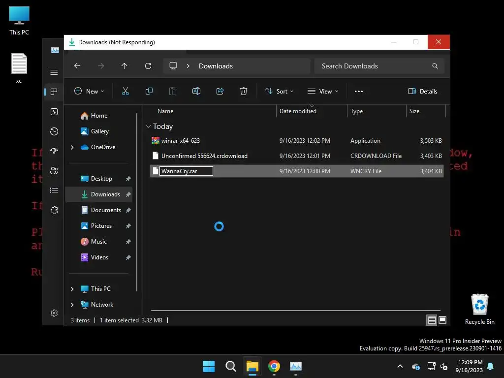Click the Rename icon in toolbar

[196, 91]
